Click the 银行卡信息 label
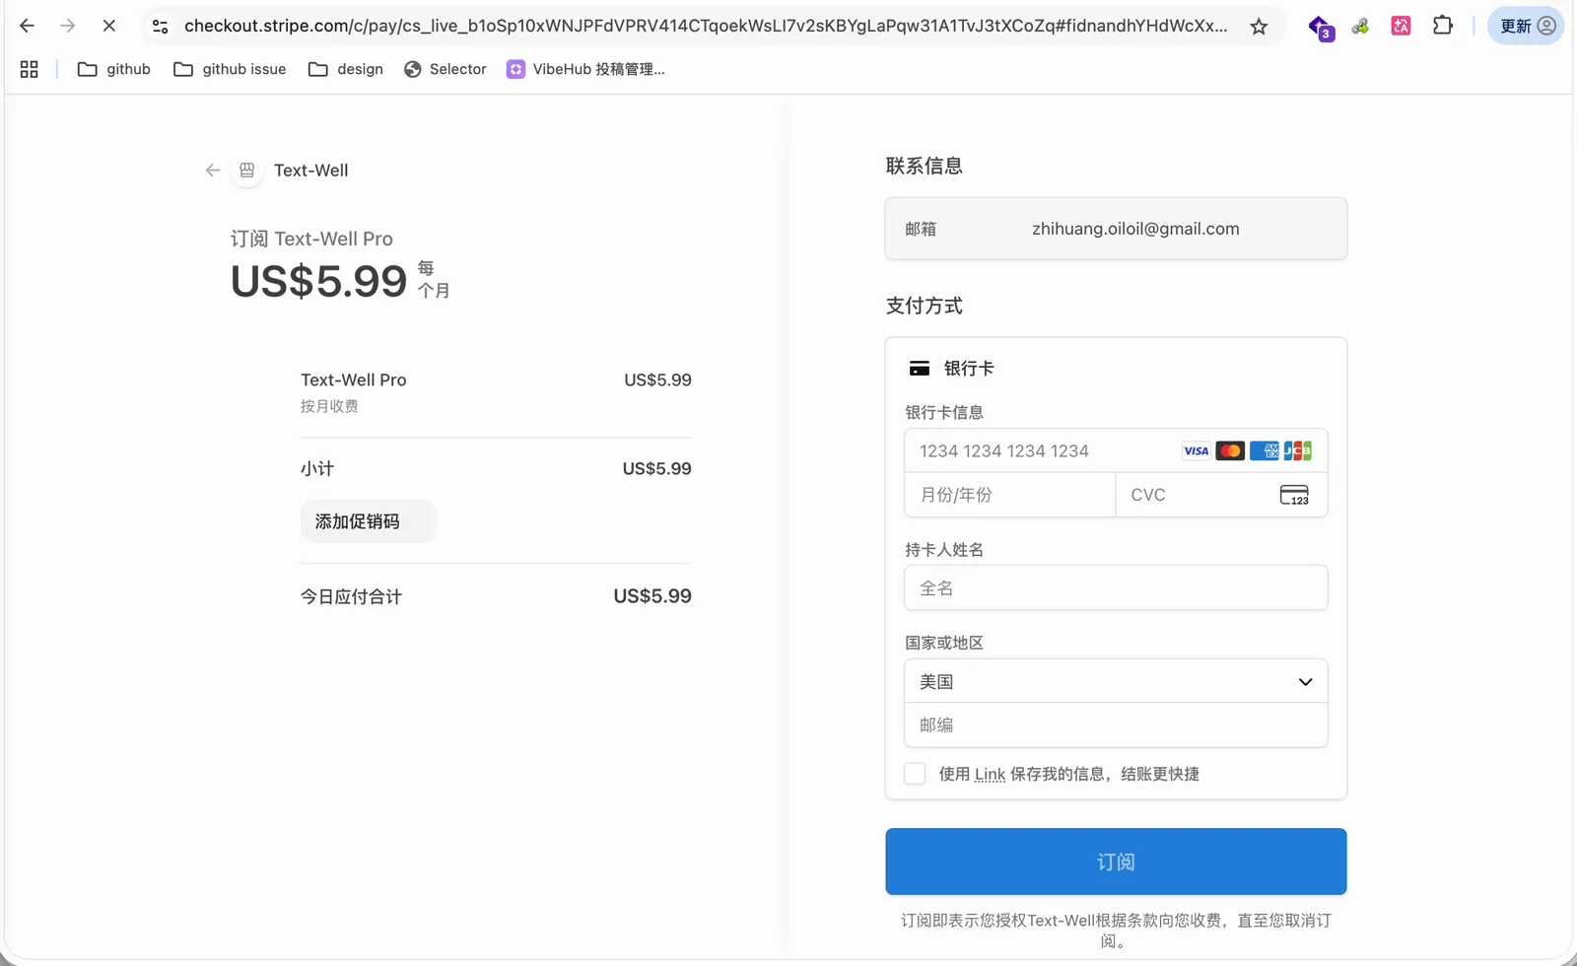Image resolution: width=1577 pixels, height=966 pixels. [x=944, y=412]
